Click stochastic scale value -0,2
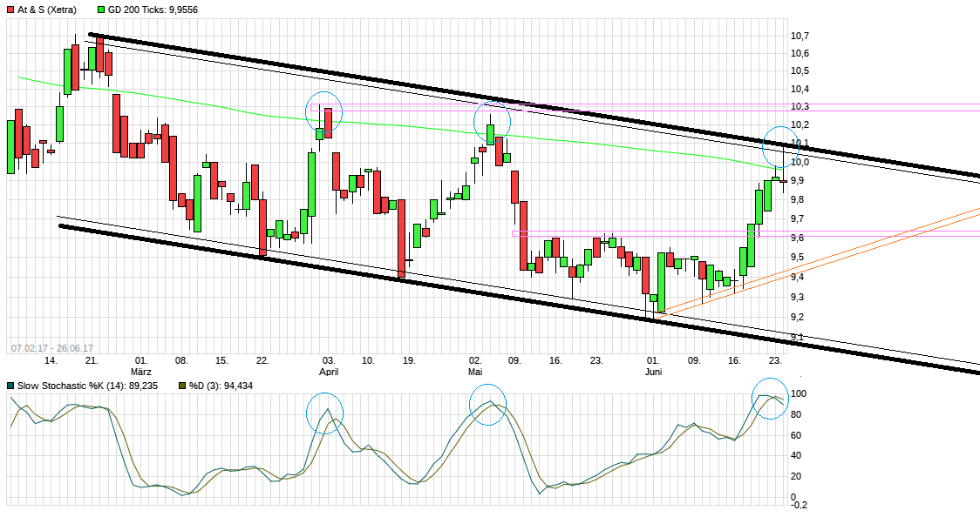 click(798, 505)
